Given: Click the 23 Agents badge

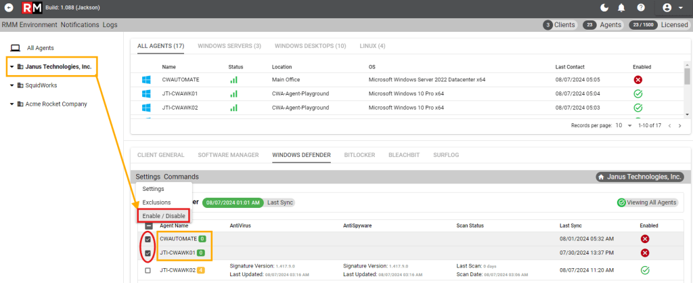Looking at the screenshot, I should pos(603,25).
